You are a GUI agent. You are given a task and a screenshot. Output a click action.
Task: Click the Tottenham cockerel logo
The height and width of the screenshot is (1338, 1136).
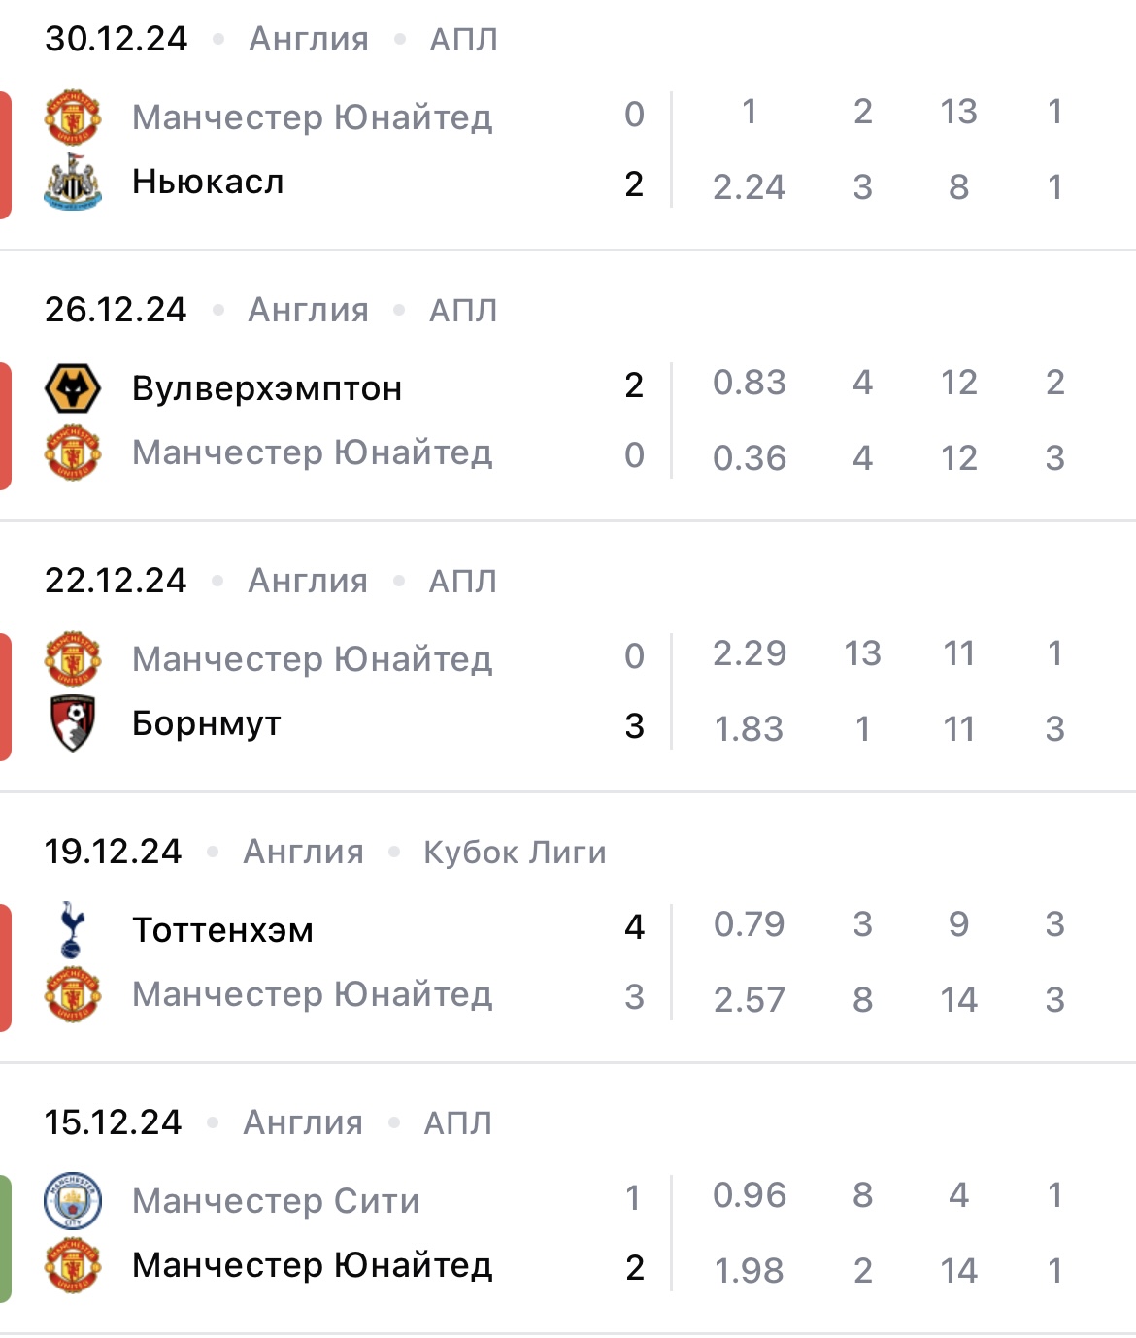[73, 929]
